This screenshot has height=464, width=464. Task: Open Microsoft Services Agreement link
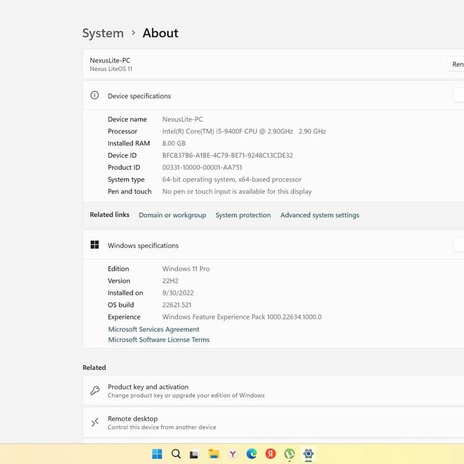coord(153,329)
